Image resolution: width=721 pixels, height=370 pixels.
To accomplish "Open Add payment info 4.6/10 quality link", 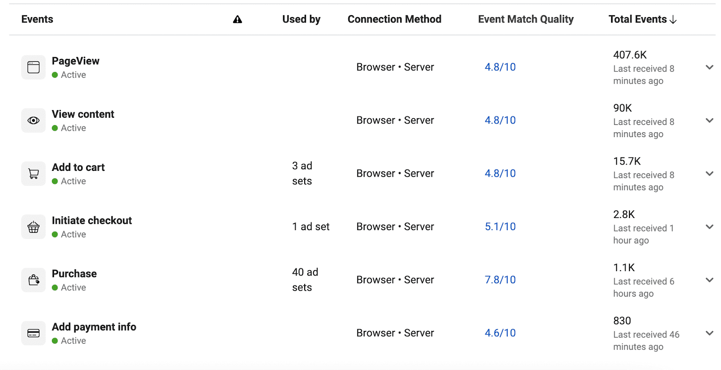I will (x=500, y=333).
